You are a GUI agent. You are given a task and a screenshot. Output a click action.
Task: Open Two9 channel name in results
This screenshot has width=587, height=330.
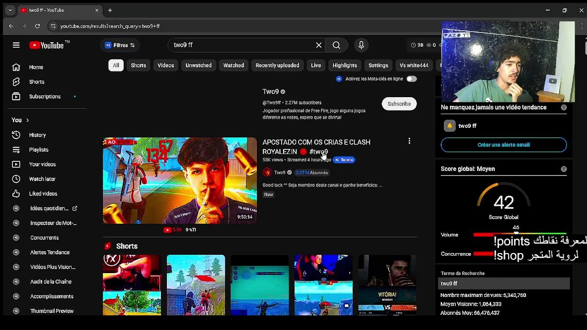[271, 92]
